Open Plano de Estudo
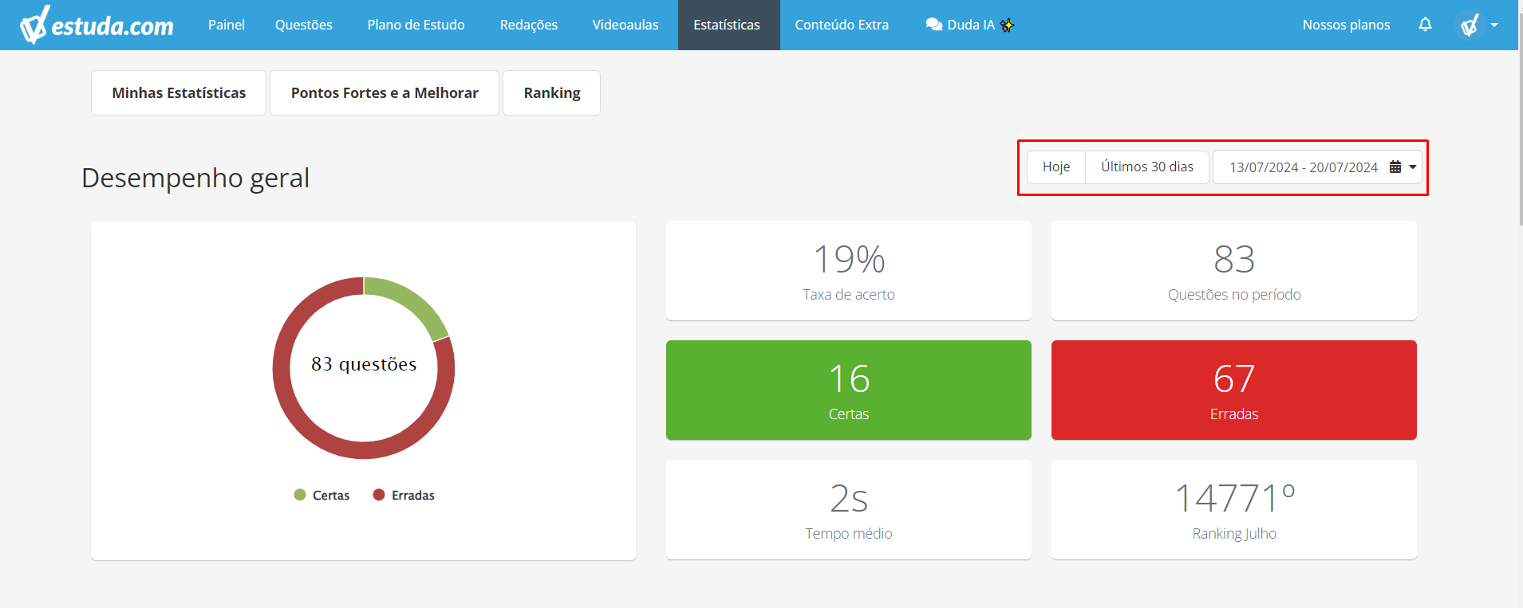The width and height of the screenshot is (1523, 608). pyautogui.click(x=416, y=25)
